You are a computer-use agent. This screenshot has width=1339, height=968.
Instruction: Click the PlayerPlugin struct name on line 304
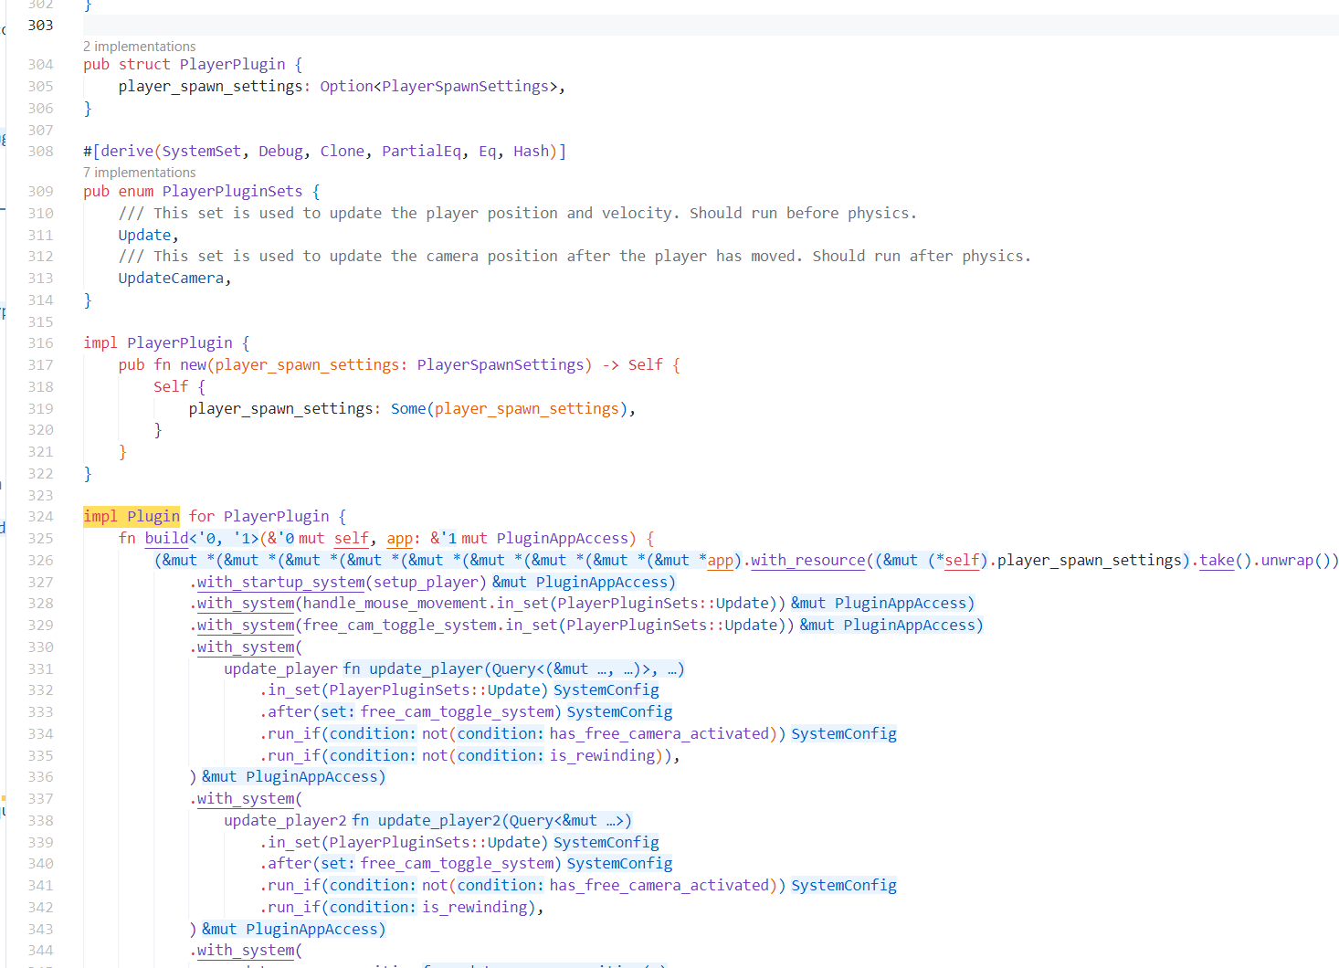pos(233,65)
